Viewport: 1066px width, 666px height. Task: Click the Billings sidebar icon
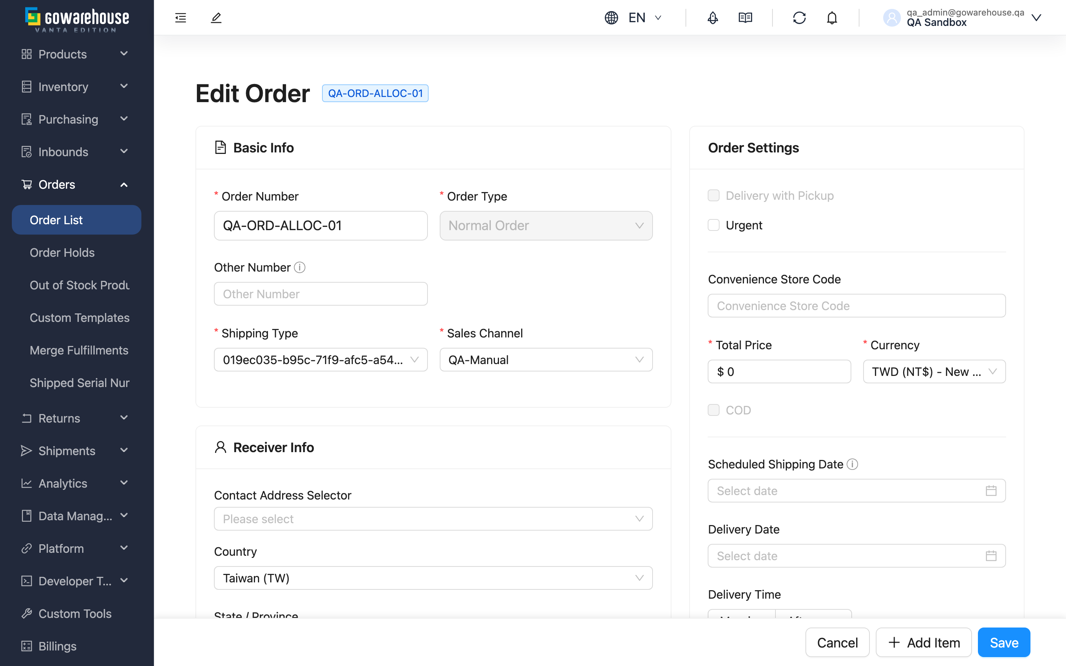[26, 646]
